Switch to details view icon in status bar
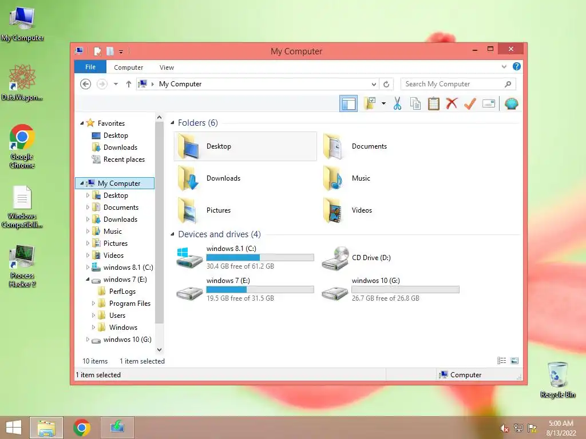 (x=501, y=361)
